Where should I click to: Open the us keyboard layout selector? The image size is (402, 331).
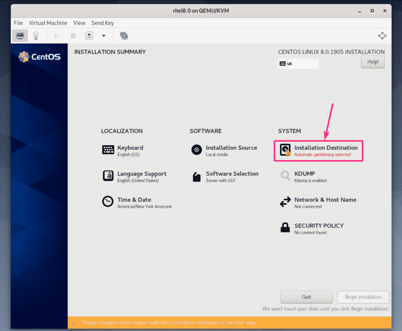tap(298, 63)
